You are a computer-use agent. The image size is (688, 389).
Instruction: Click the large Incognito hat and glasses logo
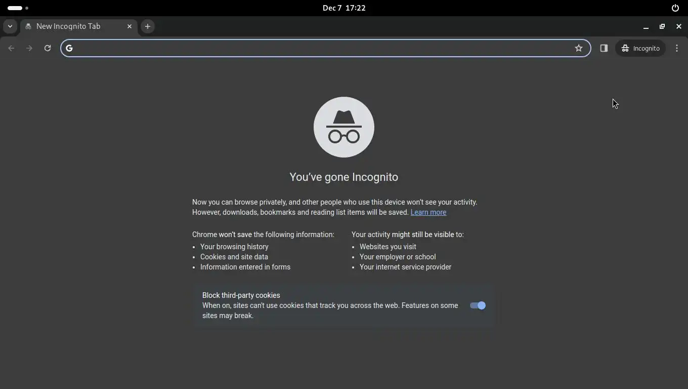pyautogui.click(x=344, y=127)
